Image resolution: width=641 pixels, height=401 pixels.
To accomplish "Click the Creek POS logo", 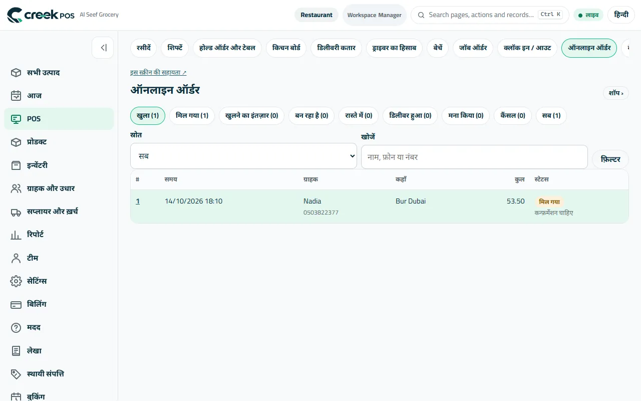I will click(x=41, y=15).
